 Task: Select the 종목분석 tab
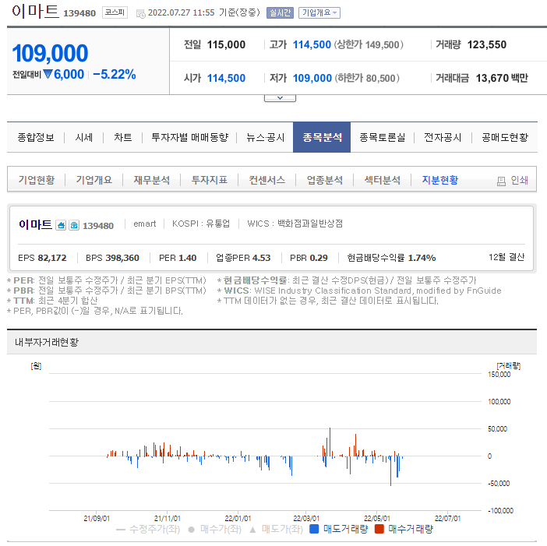click(x=322, y=137)
